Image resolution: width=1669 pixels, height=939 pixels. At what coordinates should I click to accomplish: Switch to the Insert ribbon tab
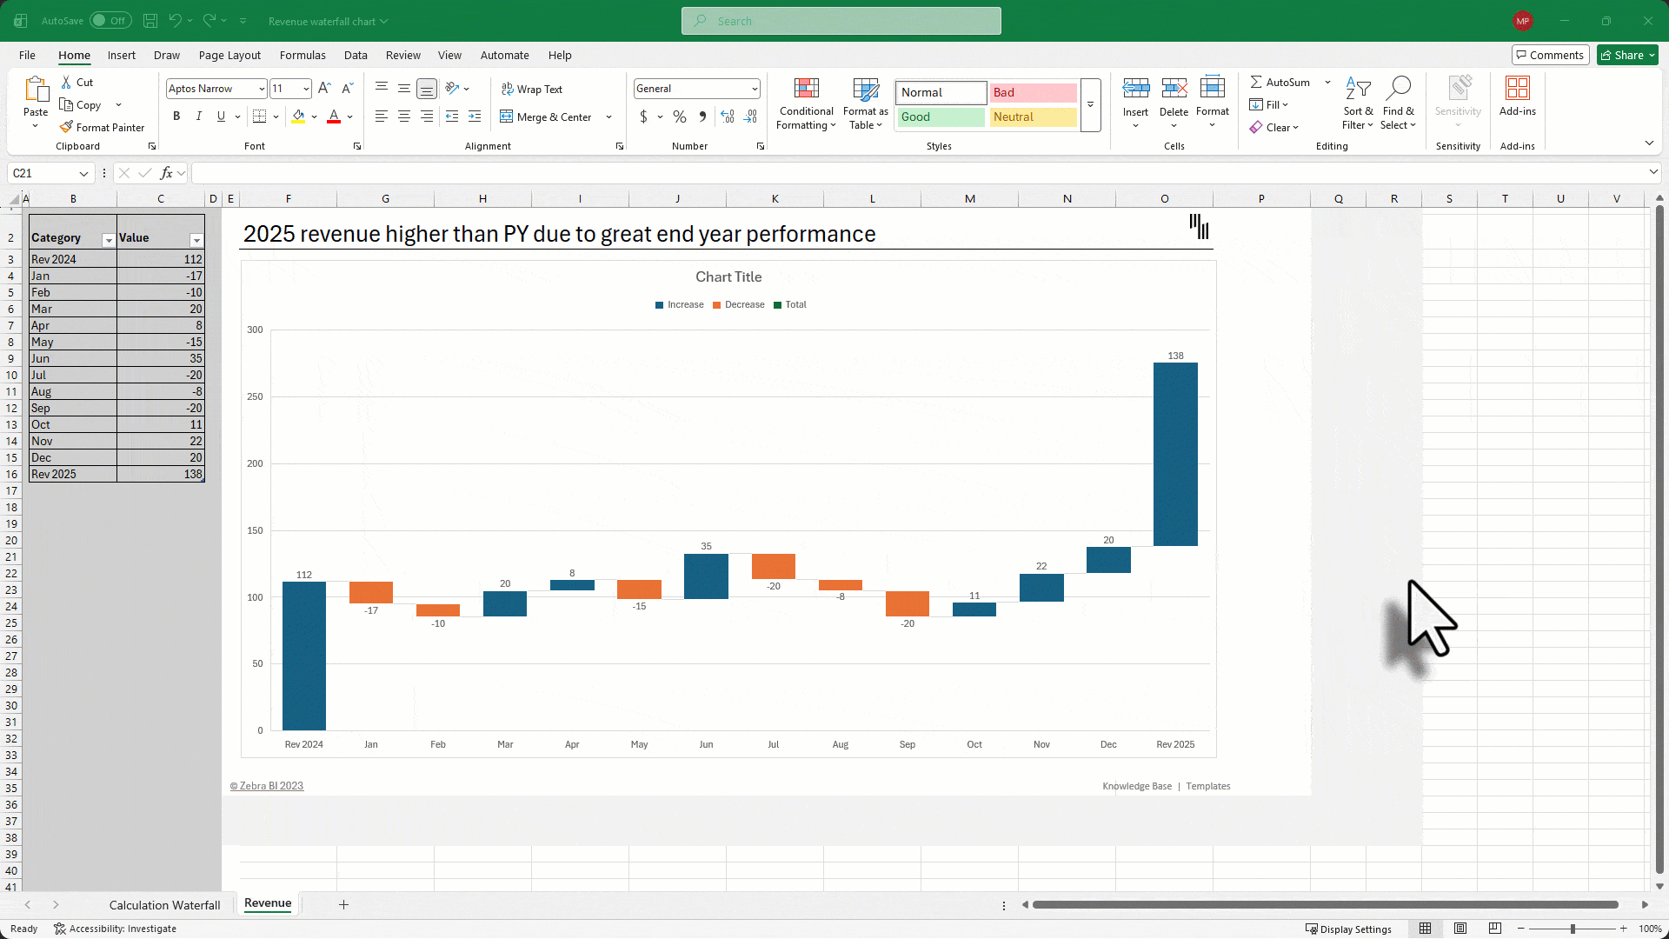pos(121,55)
